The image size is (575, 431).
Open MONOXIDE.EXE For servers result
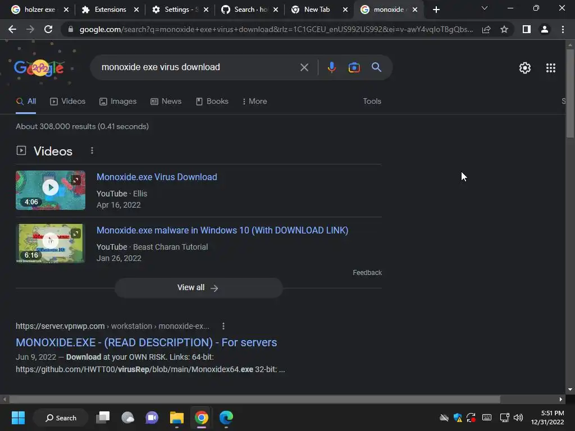[146, 342]
